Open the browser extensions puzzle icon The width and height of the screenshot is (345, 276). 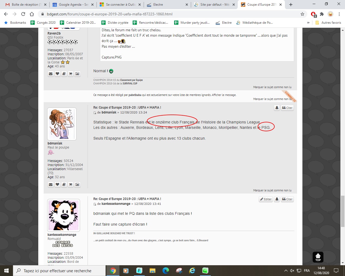pos(322,14)
